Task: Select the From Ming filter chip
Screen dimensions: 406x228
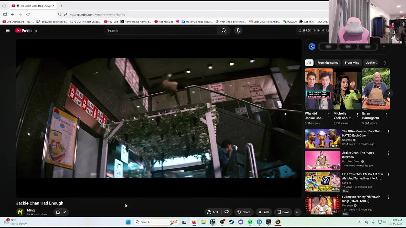Action: (x=352, y=63)
